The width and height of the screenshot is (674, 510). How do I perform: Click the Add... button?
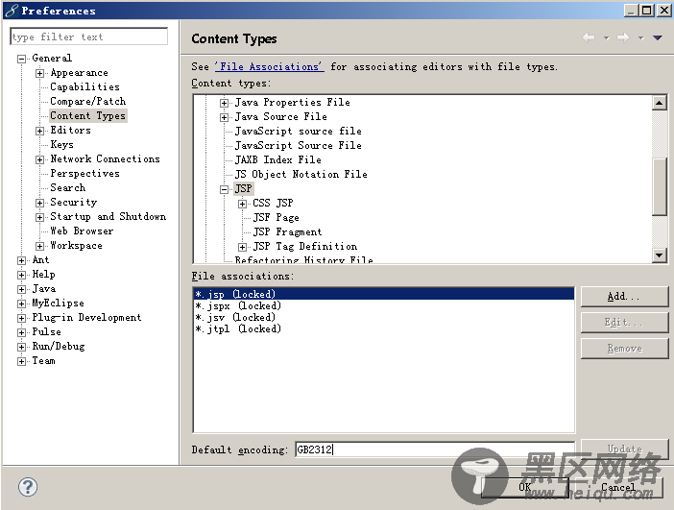tap(625, 296)
